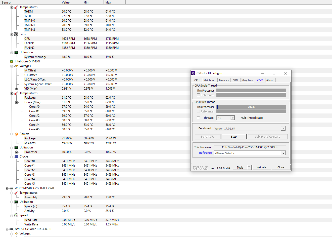Click the Submit and Compare button
Image resolution: width=332 pixels, height=237 pixels.
tap(268, 137)
